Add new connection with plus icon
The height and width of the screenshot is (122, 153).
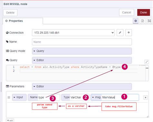pos(128,32)
